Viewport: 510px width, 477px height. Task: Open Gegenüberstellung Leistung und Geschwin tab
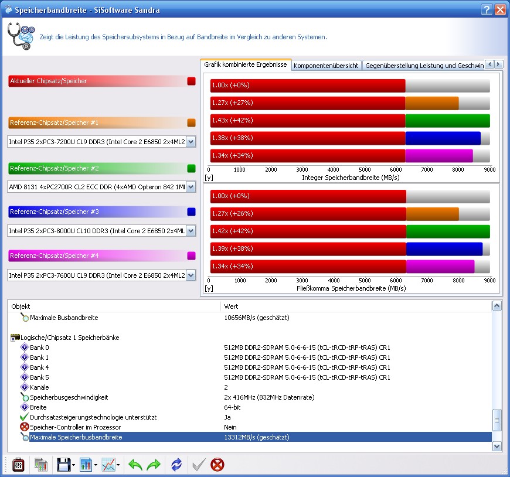click(x=424, y=66)
